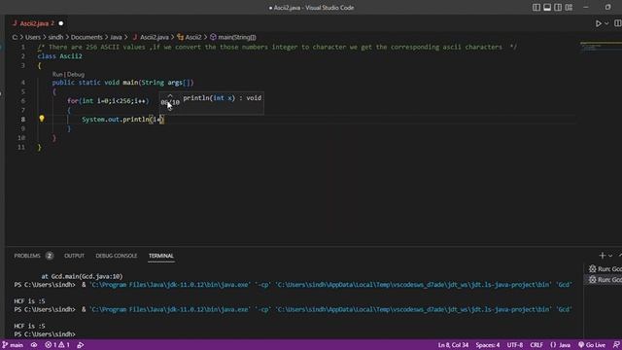Click git branch 'main' in status bar
622x350 pixels.
coord(13,345)
